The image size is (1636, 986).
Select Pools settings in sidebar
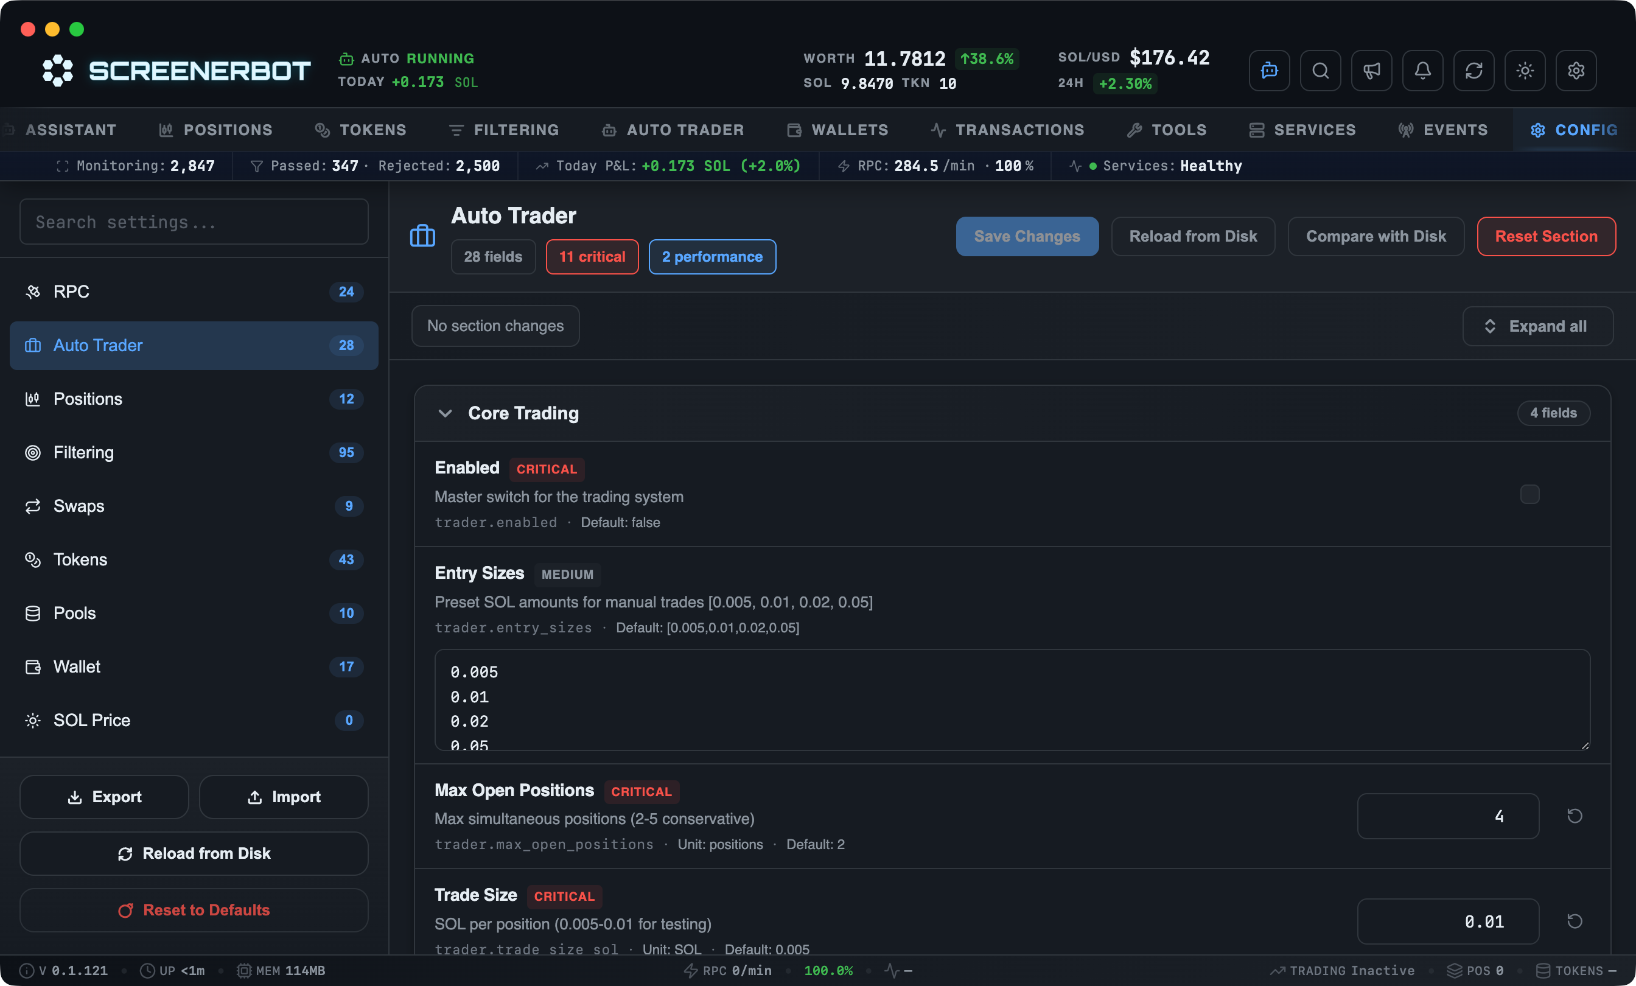tap(194, 613)
